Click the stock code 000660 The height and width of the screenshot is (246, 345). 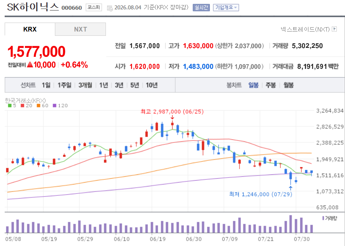click(x=72, y=8)
